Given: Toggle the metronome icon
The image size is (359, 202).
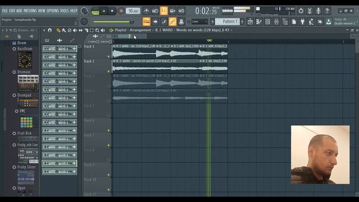Looking at the screenshot, I should pos(146,11).
